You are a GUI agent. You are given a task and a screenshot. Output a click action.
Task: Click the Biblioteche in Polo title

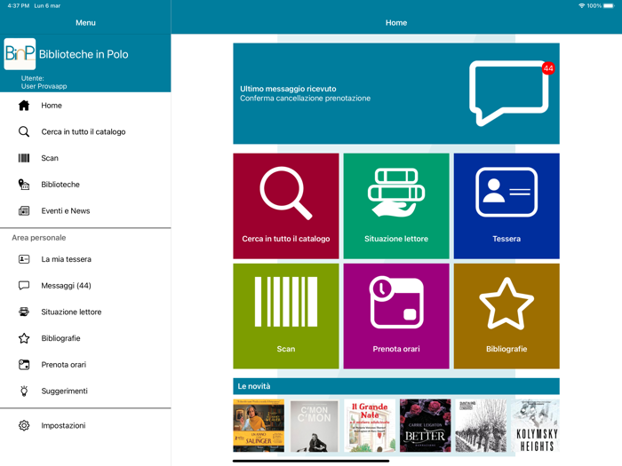tap(84, 54)
